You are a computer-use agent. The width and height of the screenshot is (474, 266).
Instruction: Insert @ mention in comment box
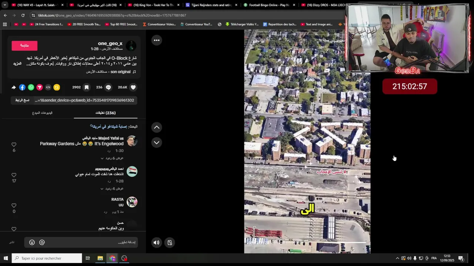[42, 242]
